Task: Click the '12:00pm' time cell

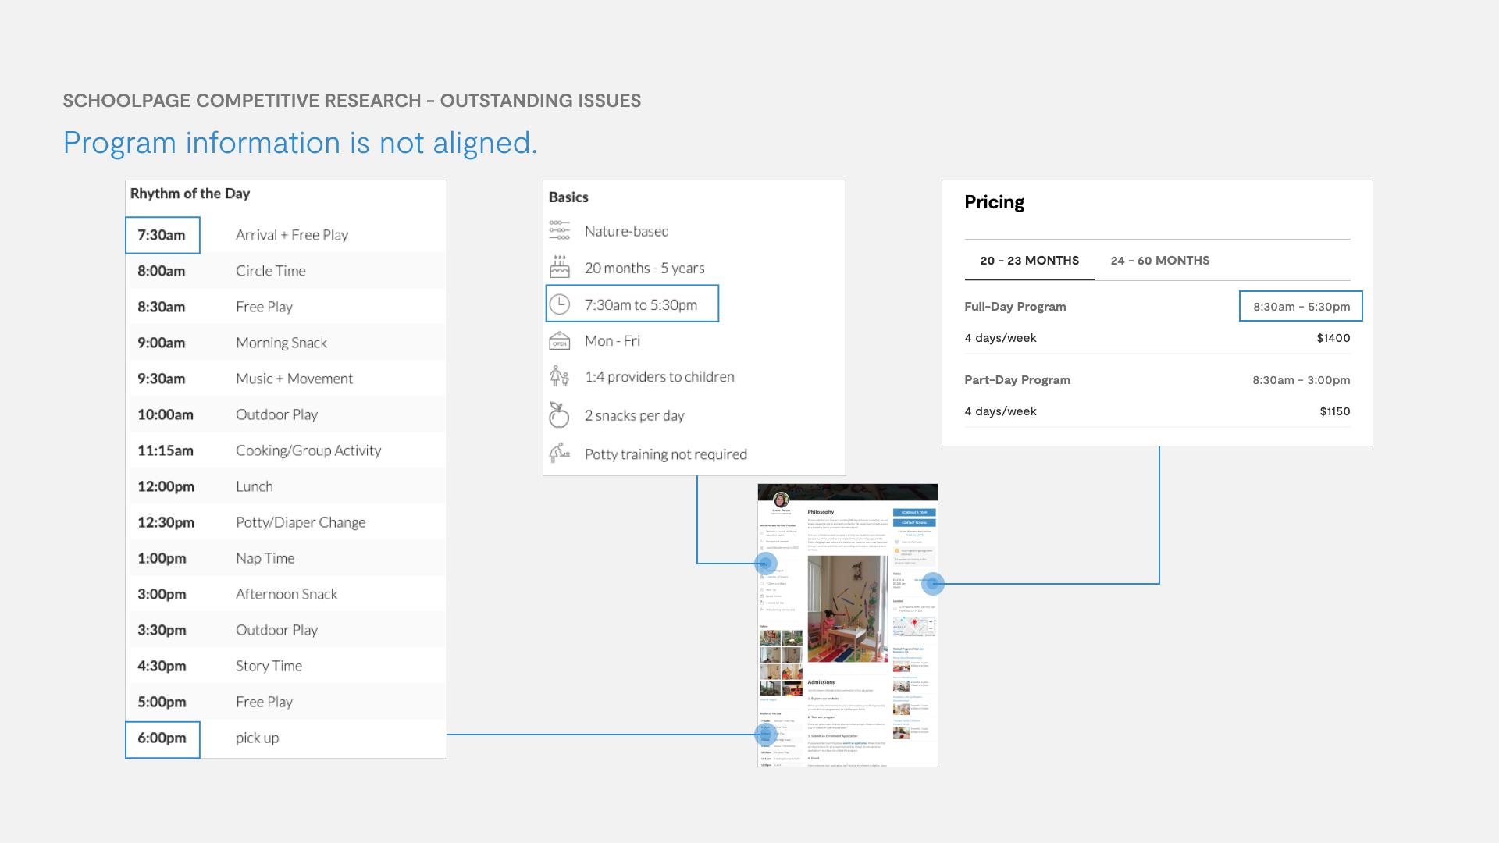Action: tap(166, 486)
